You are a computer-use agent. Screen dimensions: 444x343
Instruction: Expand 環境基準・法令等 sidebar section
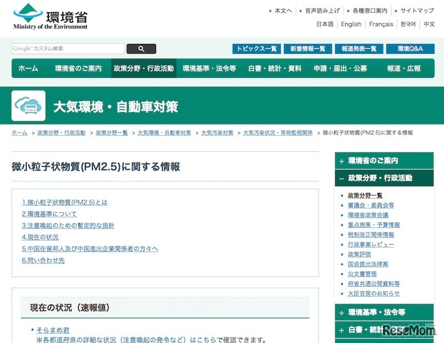point(384,312)
